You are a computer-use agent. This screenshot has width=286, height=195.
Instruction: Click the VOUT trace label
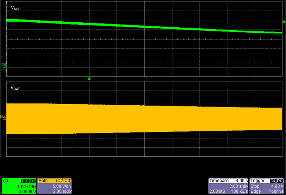[15, 88]
